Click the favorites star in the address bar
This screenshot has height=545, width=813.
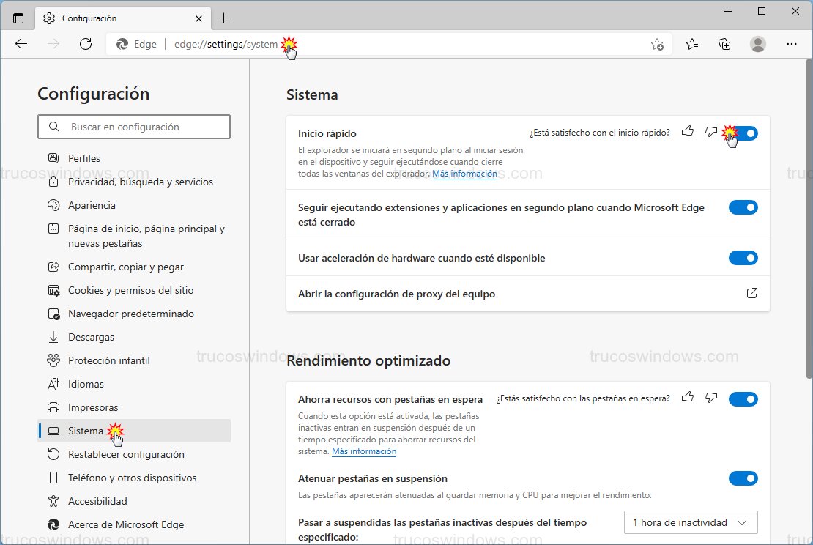[x=657, y=44]
